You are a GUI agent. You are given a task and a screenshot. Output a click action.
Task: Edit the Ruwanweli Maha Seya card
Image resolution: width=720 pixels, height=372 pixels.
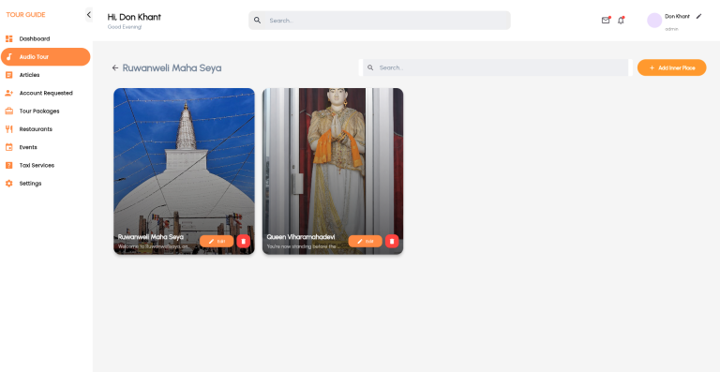click(217, 241)
